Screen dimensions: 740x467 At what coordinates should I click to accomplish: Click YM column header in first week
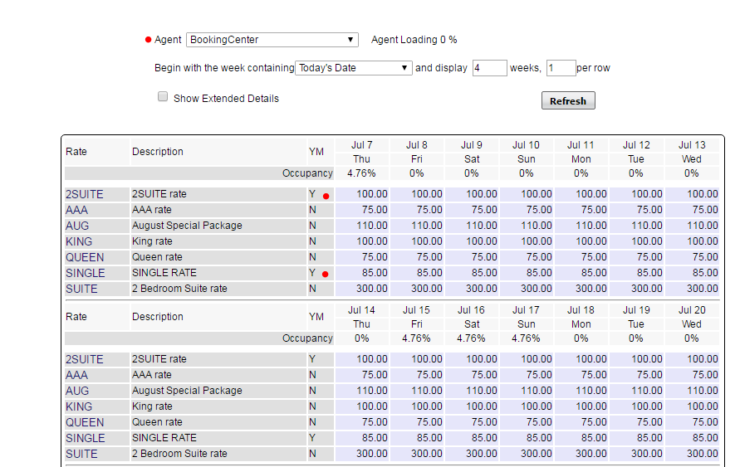pyautogui.click(x=316, y=152)
